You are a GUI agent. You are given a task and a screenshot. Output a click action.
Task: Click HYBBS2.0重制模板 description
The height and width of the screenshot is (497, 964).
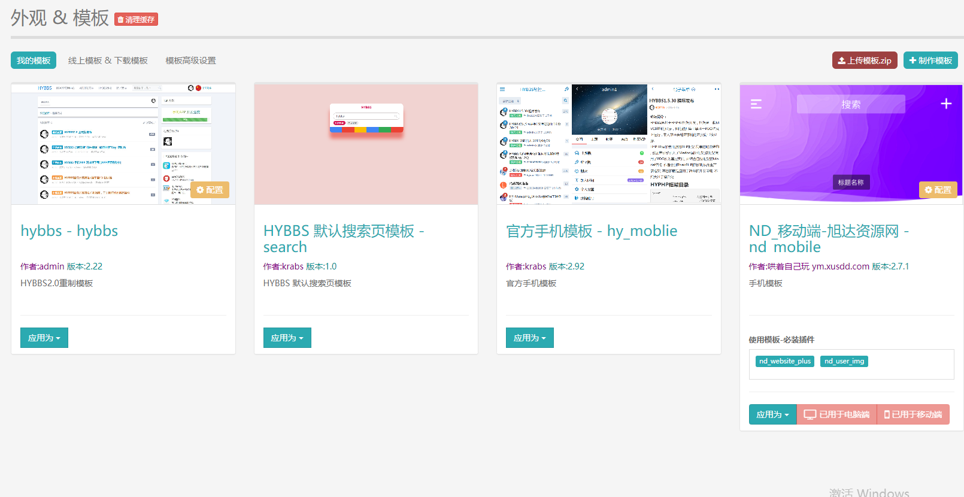point(57,283)
